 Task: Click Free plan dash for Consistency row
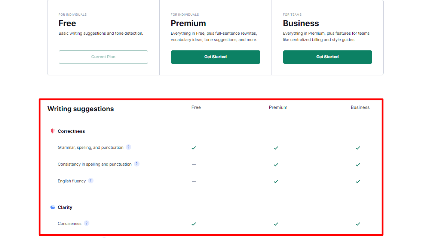point(194,164)
